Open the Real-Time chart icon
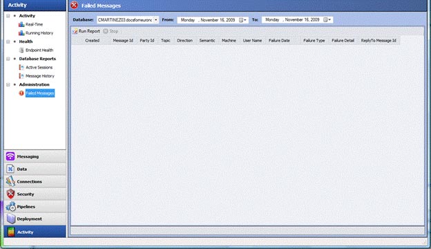Viewport: 431px width, 249px height. pos(21,24)
